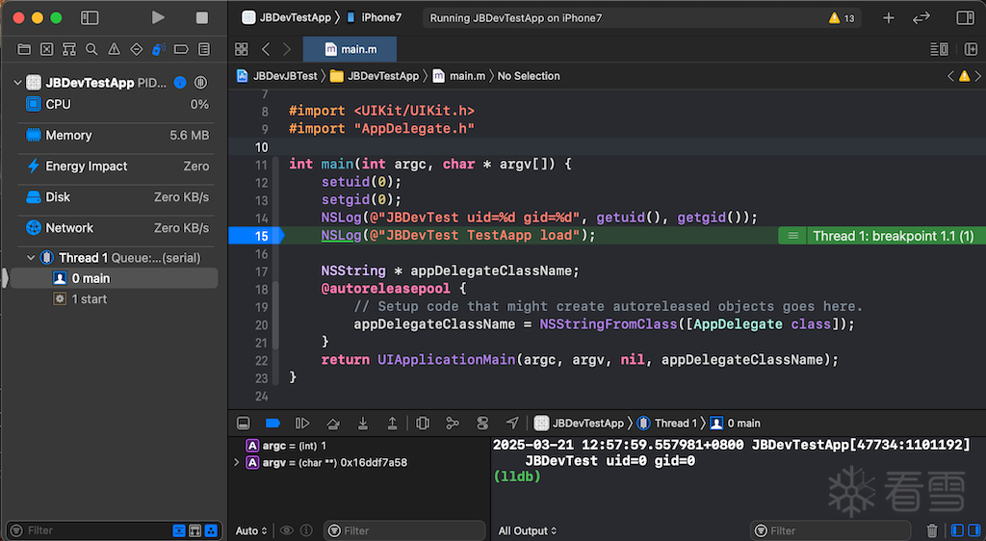Screen dimensions: 986x541
Task: Click Step Out in debug bar
Action: (x=392, y=424)
